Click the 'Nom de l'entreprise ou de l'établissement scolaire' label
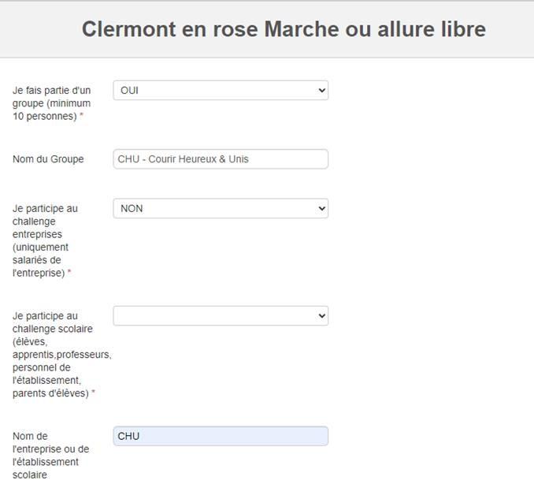534x484 pixels. (50, 456)
